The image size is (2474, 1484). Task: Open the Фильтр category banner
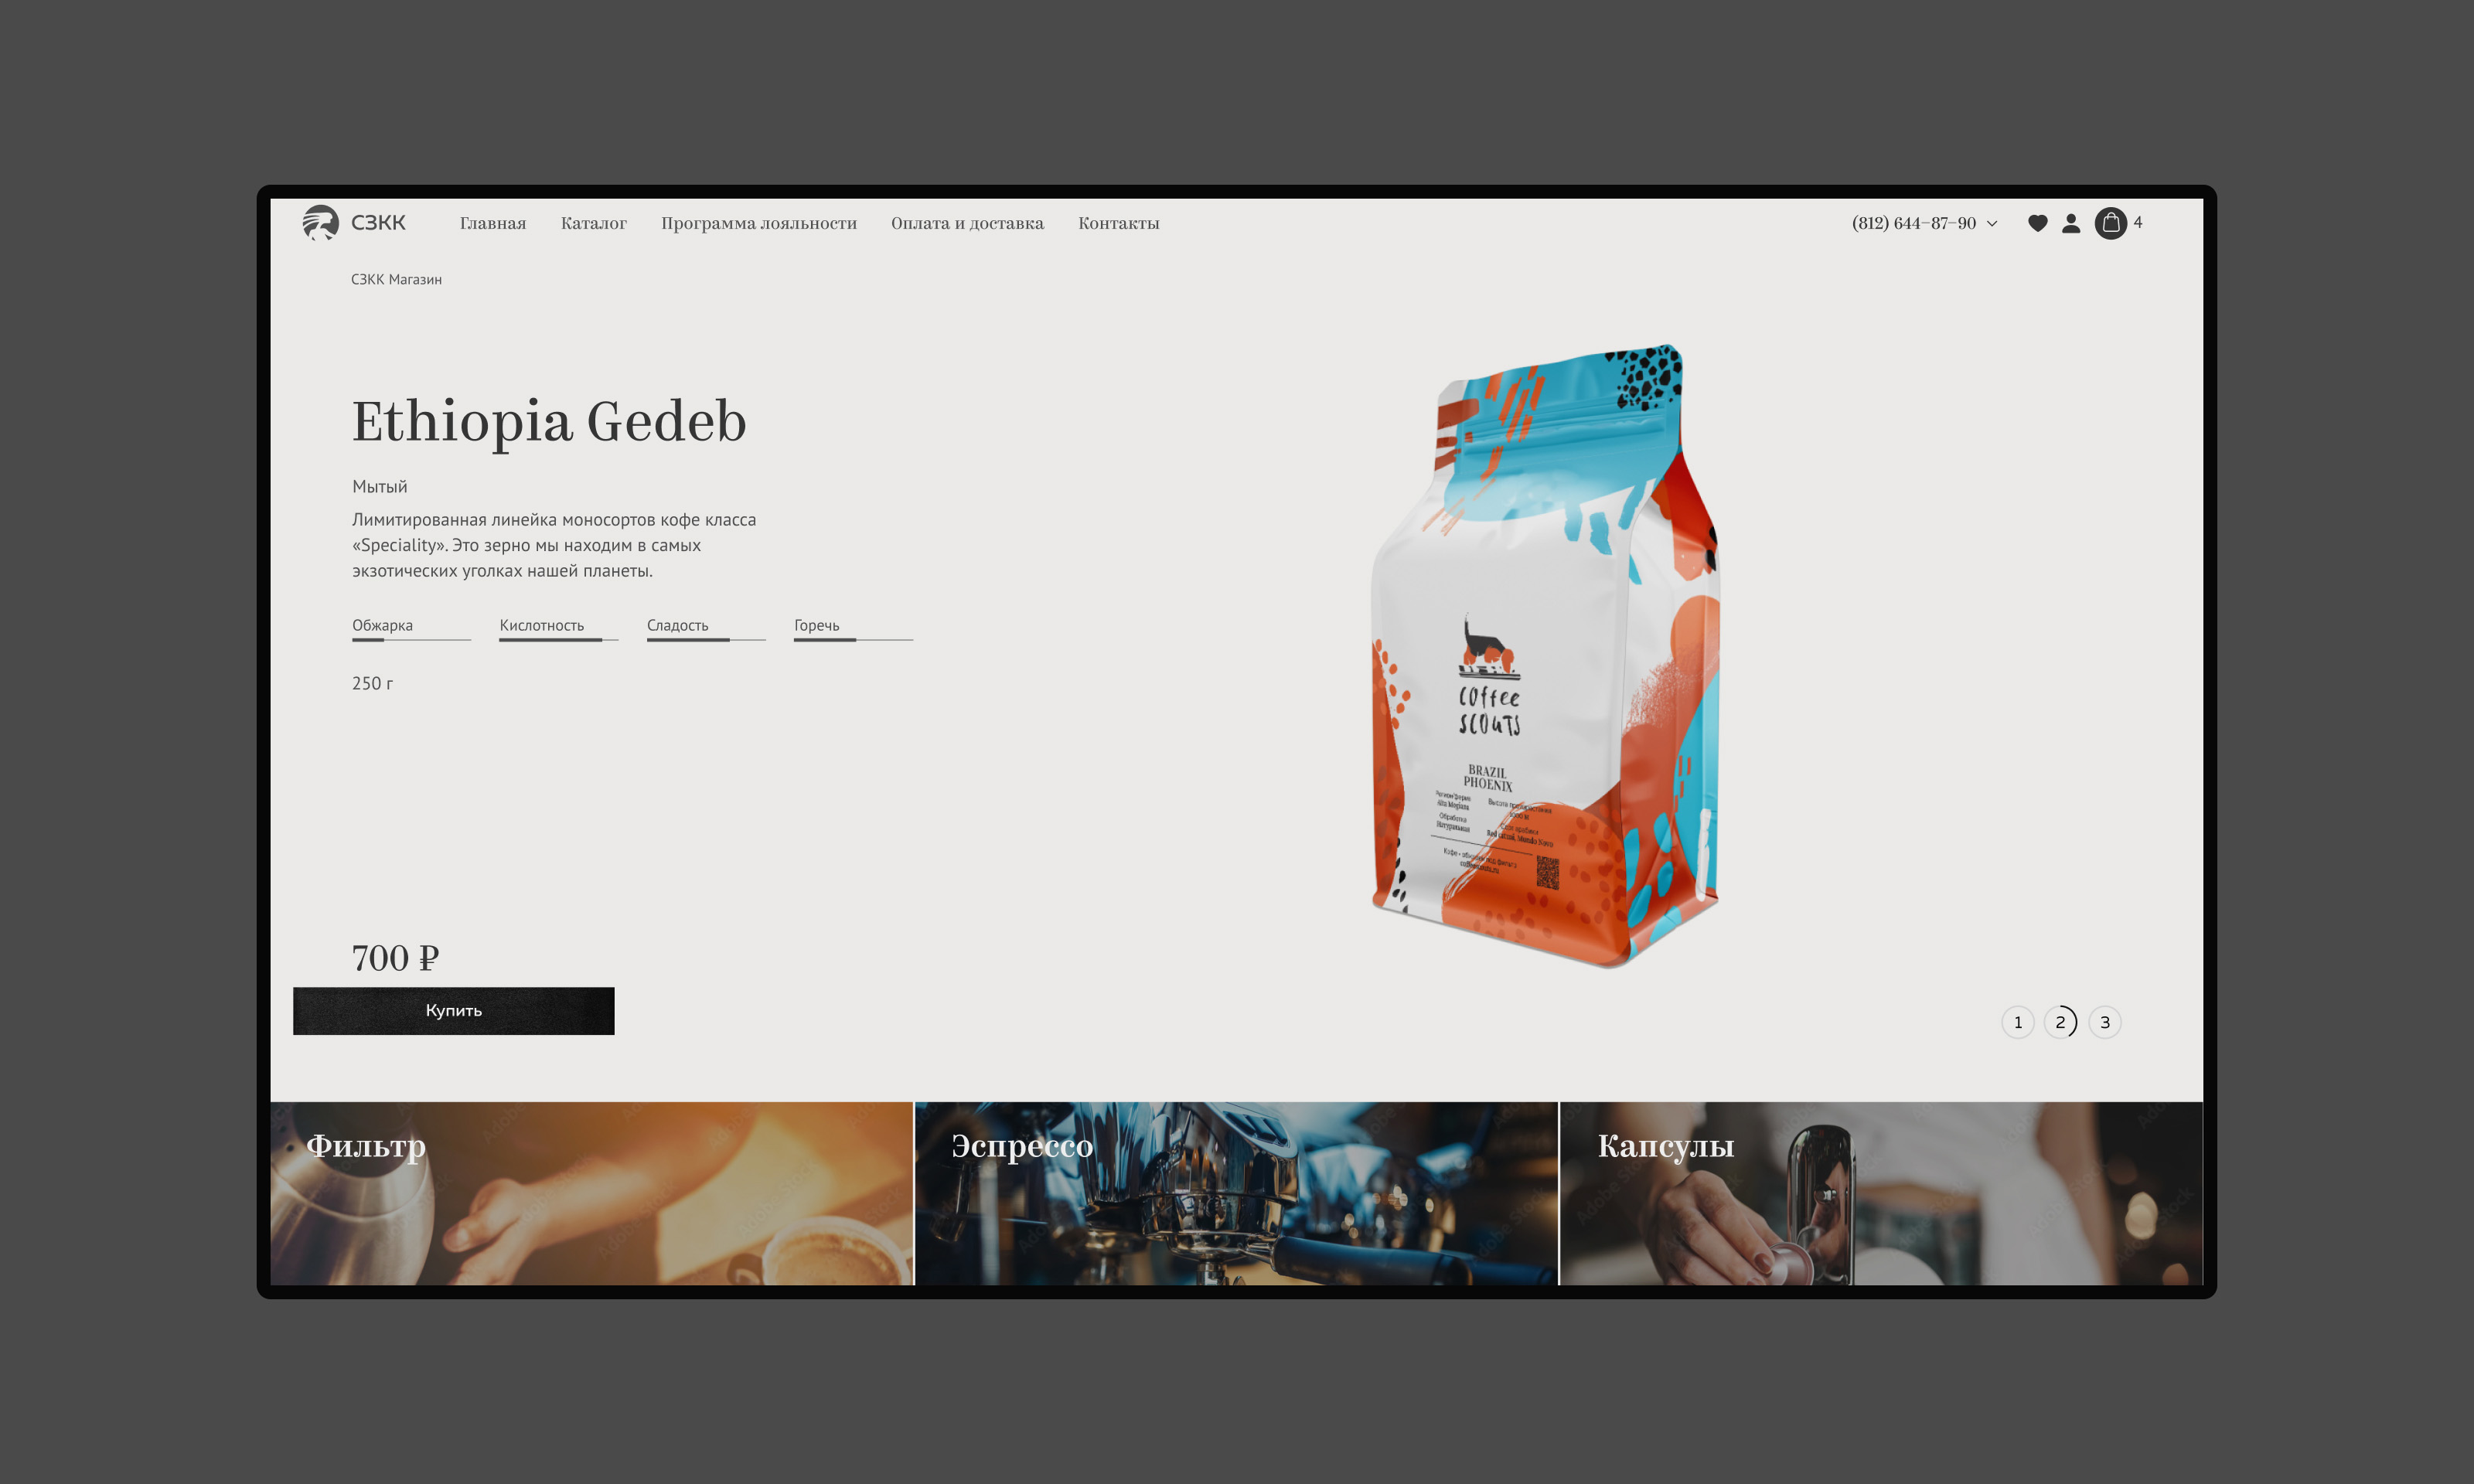pos(591,1193)
